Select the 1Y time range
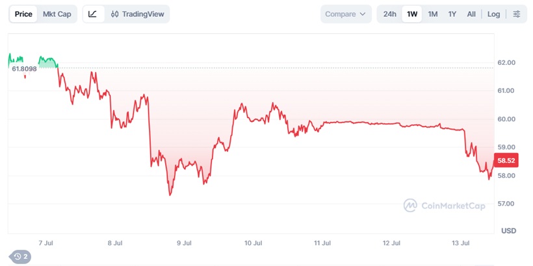Image resolution: width=533 pixels, height=266 pixels. point(452,14)
